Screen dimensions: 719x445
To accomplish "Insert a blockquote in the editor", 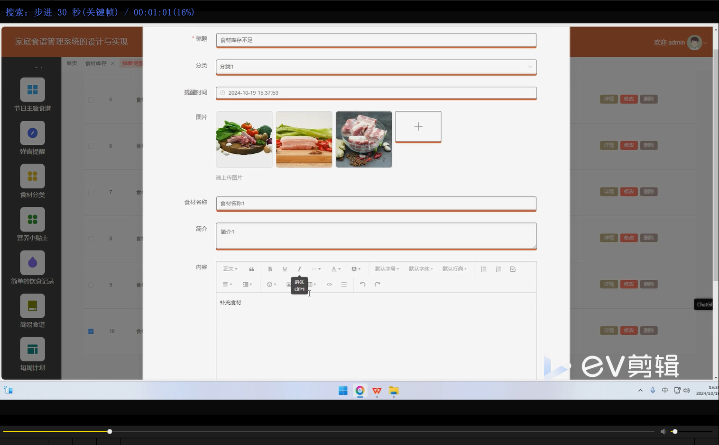I will pos(251,269).
